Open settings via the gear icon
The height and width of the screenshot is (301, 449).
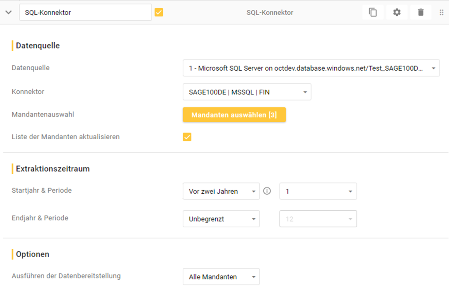tap(397, 13)
